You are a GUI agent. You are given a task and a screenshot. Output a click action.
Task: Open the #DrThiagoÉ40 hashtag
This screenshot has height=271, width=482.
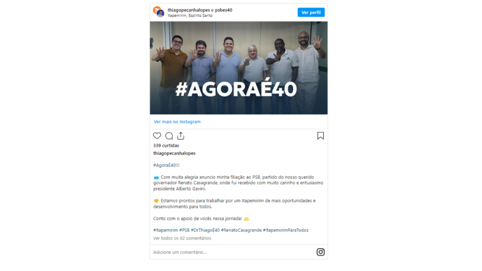point(205,230)
